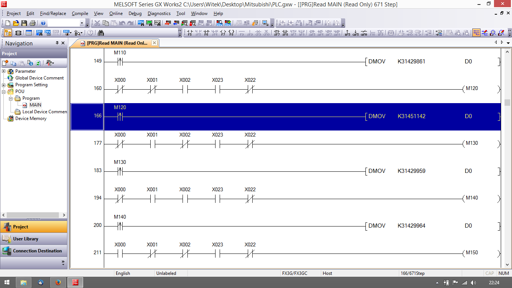This screenshot has height=288, width=512.
Task: Expand the Parameter tree node
Action: coord(4,71)
